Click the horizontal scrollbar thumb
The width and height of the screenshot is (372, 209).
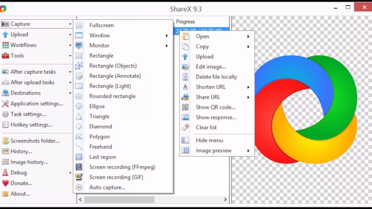point(119,200)
